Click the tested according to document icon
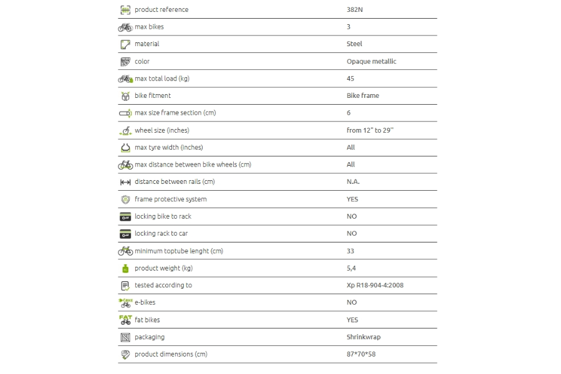The width and height of the screenshot is (561, 374). click(x=125, y=285)
